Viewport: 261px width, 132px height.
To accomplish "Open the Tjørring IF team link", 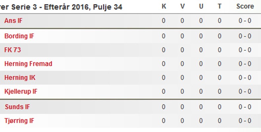I will click(x=19, y=121).
